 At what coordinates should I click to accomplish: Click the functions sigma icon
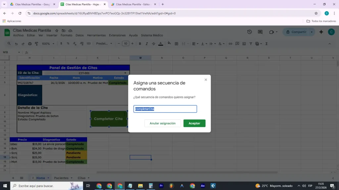266,44
